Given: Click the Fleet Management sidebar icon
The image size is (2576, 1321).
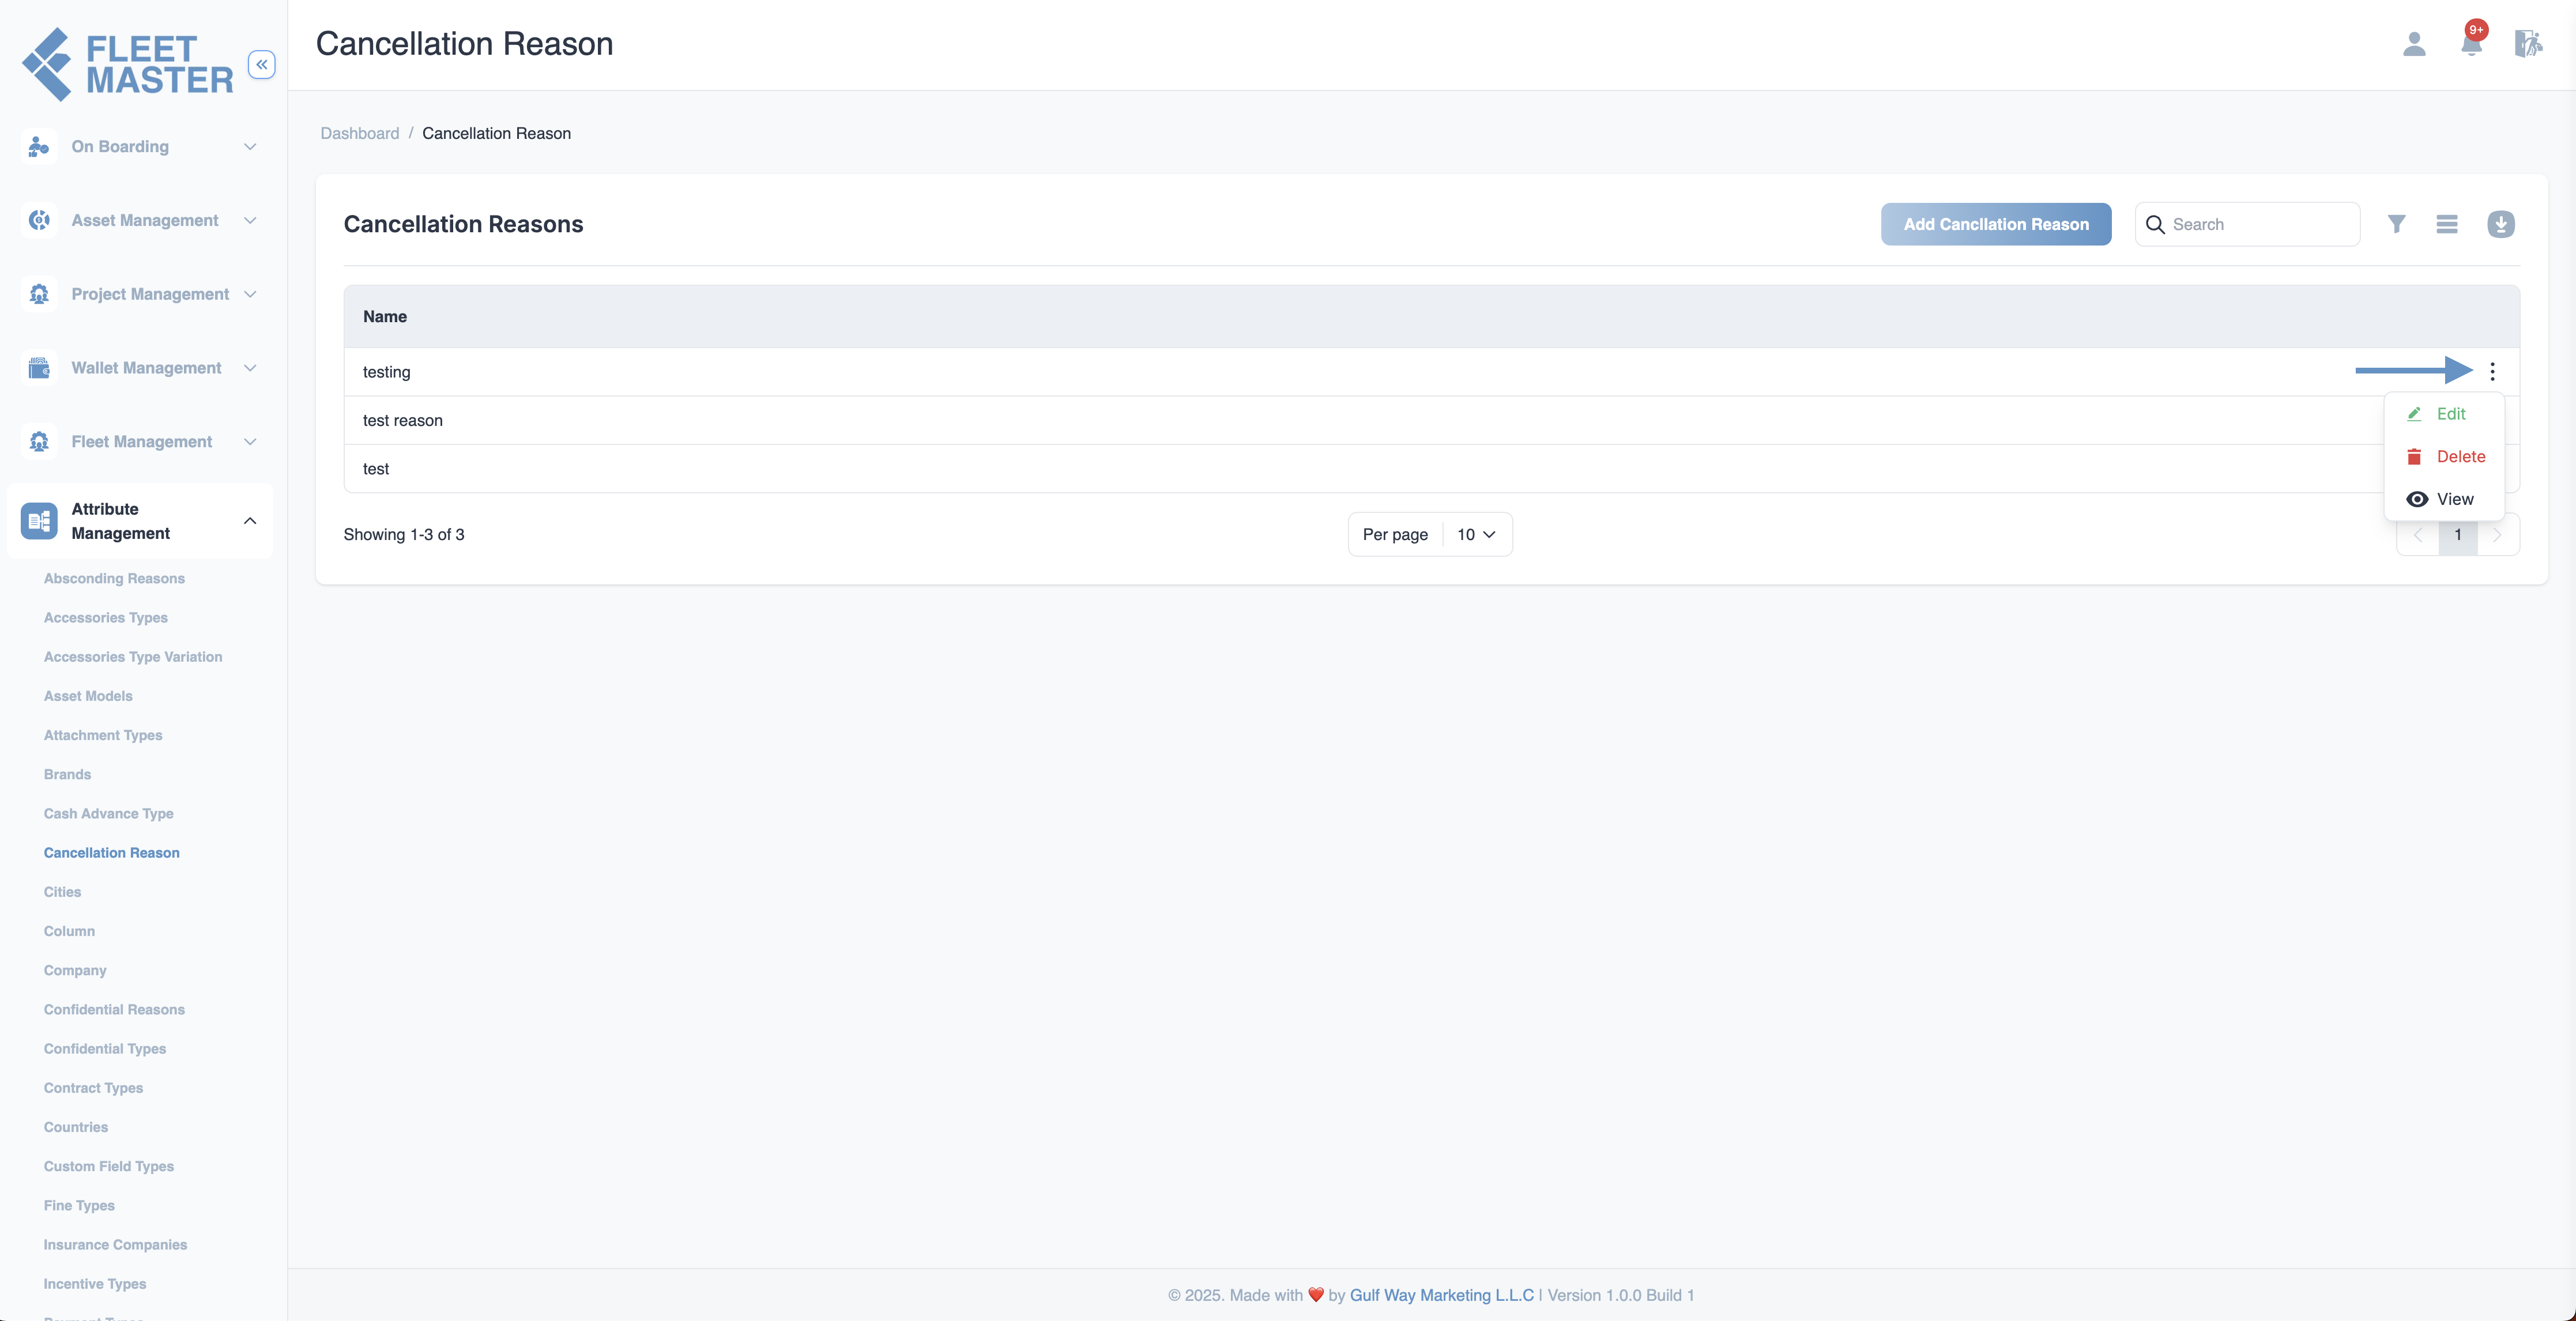Looking at the screenshot, I should point(39,442).
